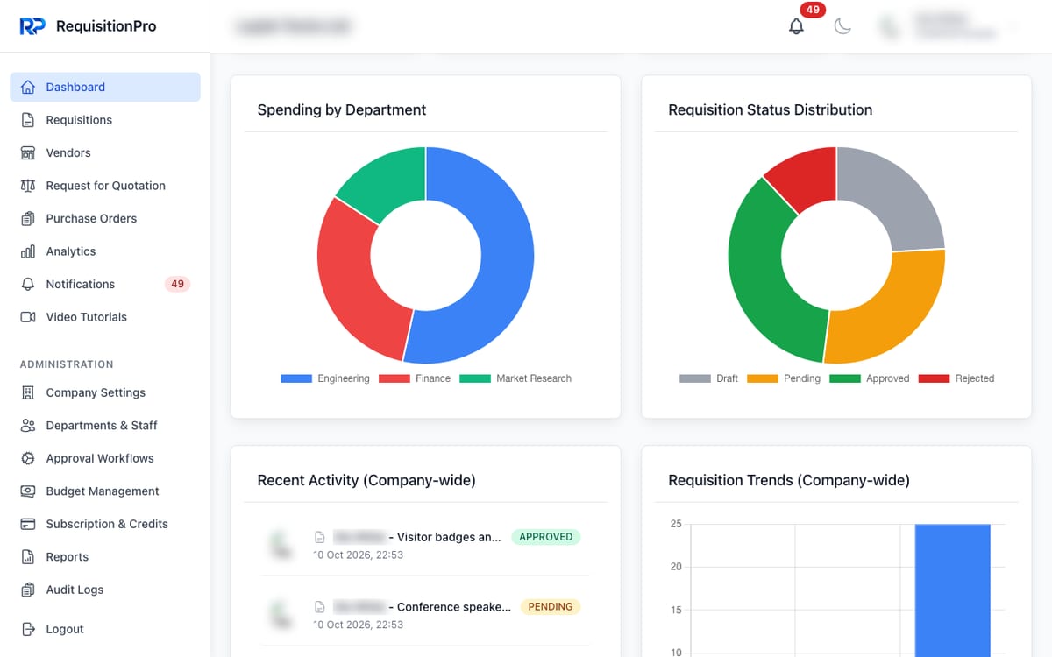
Task: Click the Budget Management money icon
Action: point(28,491)
